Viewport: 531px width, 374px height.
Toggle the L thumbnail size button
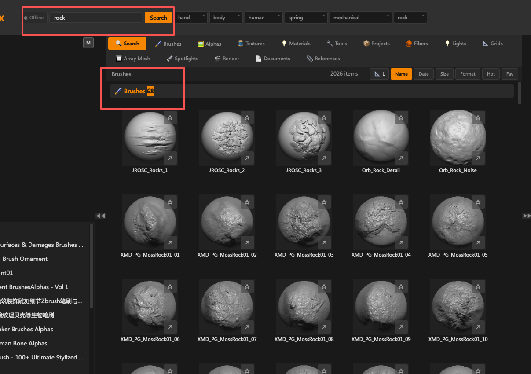tap(380, 74)
